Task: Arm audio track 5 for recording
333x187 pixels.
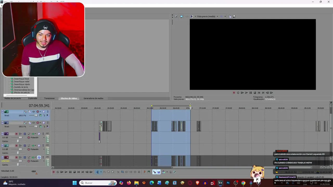Action: (x=16, y=146)
